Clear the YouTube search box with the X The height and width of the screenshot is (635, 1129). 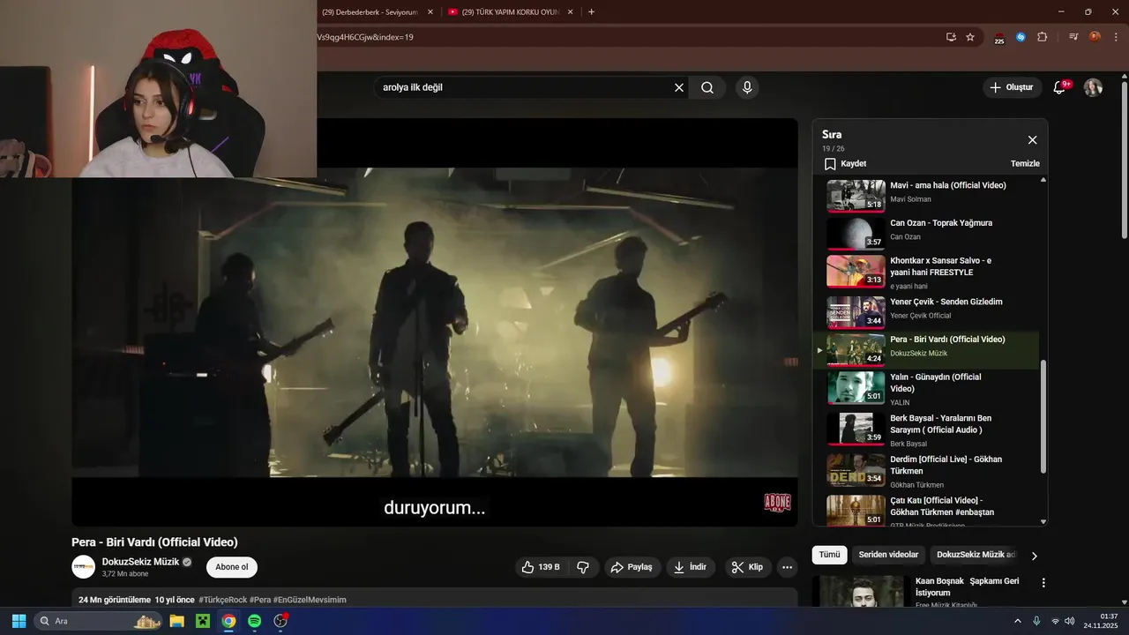(x=679, y=87)
